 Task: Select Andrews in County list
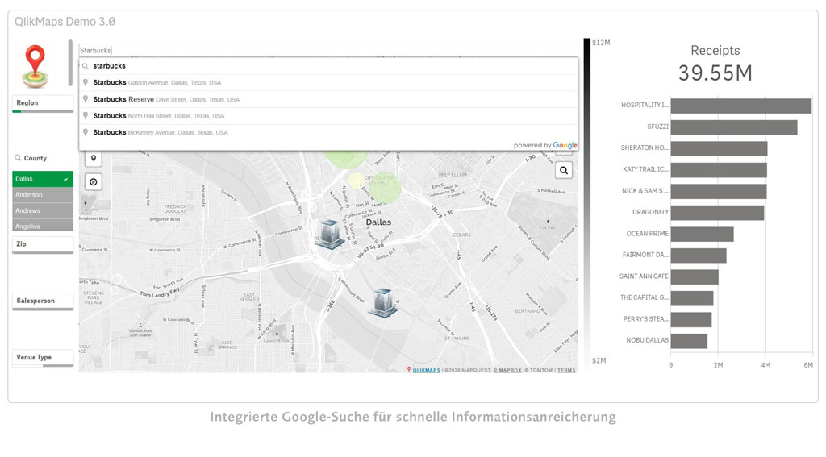click(43, 210)
